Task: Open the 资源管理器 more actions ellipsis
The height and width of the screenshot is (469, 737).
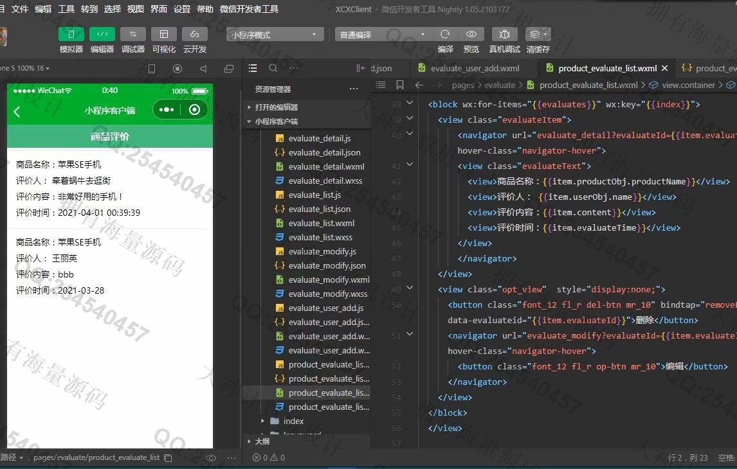Action: tap(354, 89)
